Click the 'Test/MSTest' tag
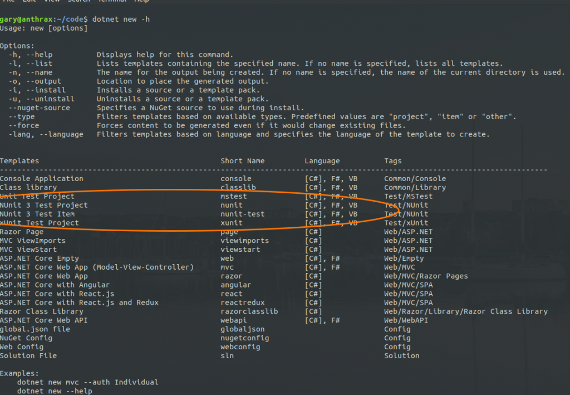The width and height of the screenshot is (570, 395). [409, 197]
